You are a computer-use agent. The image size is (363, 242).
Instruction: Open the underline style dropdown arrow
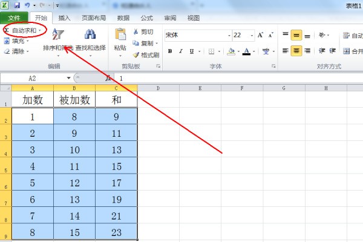(x=199, y=51)
